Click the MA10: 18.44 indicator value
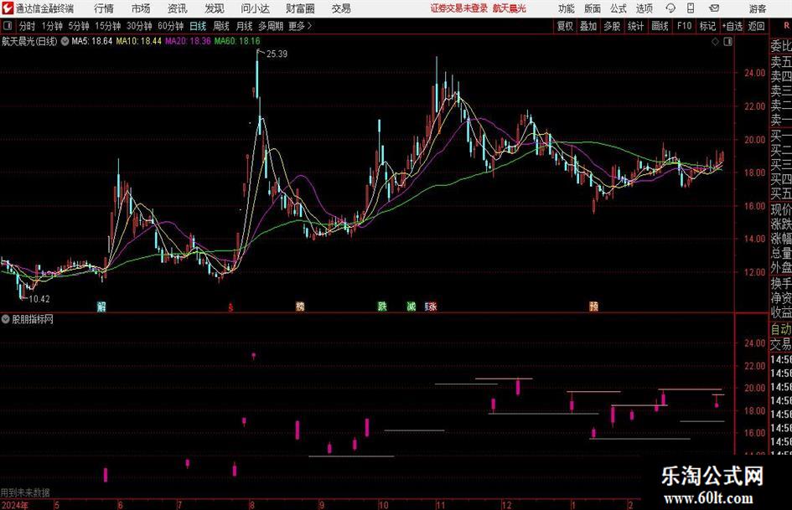 (139, 41)
